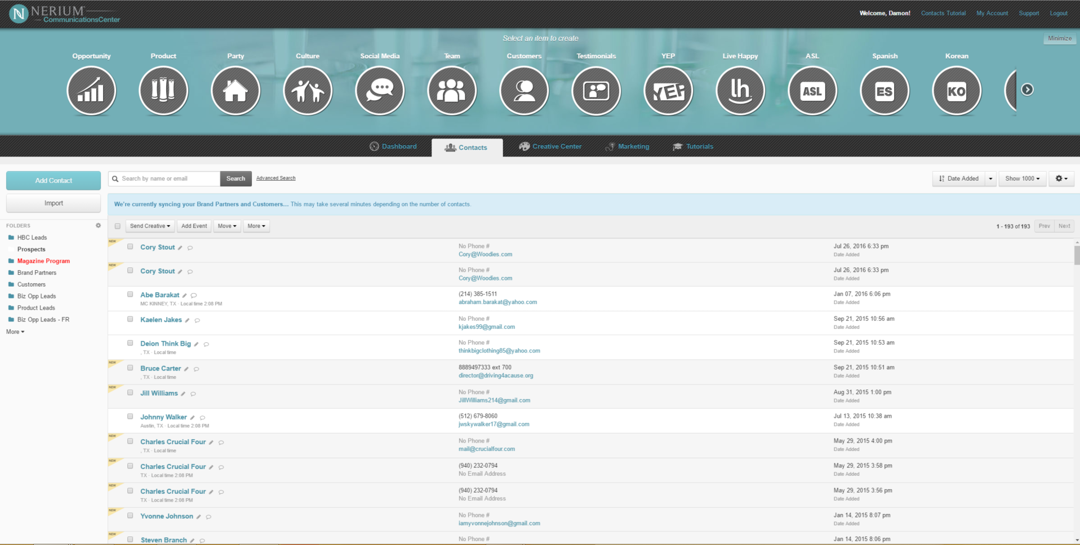Open comment bubble for Yvonne Johnson
Screen dimensions: 1080x545
tap(208, 517)
